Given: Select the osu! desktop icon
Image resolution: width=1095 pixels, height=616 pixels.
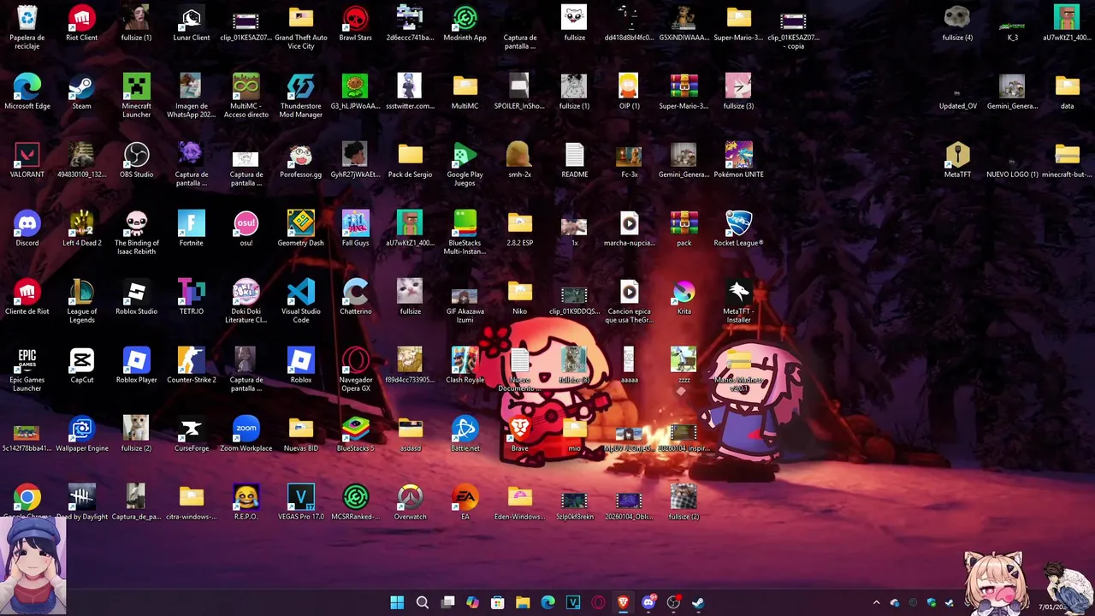Looking at the screenshot, I should (x=246, y=224).
